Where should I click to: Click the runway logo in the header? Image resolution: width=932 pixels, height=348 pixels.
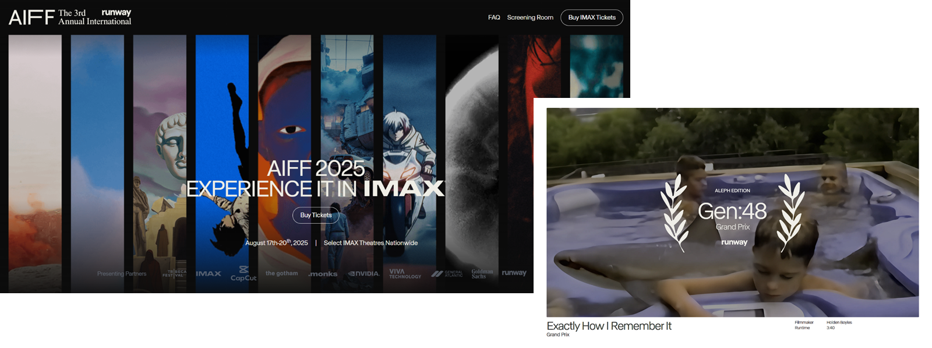[x=116, y=12]
